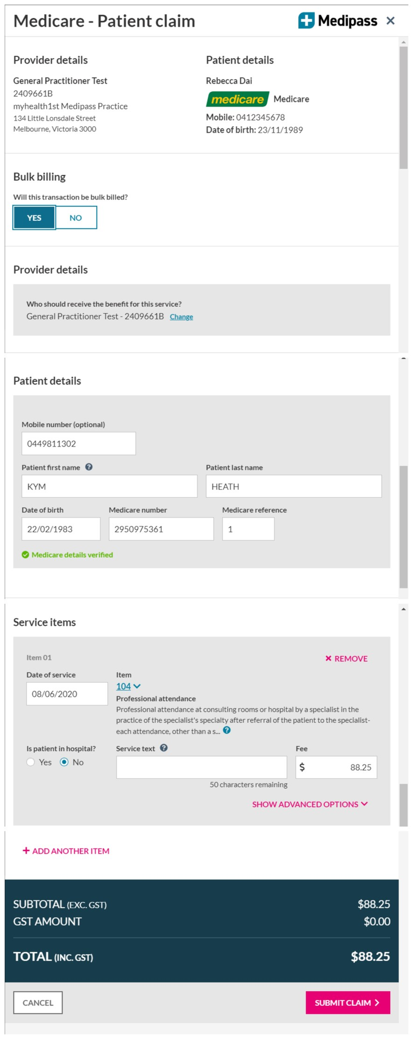Choose No for patient in hospital
Viewport: 413px width, 1039px height.
(64, 762)
